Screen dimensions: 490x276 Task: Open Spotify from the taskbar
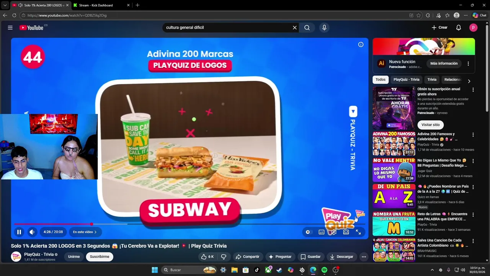pos(324,270)
